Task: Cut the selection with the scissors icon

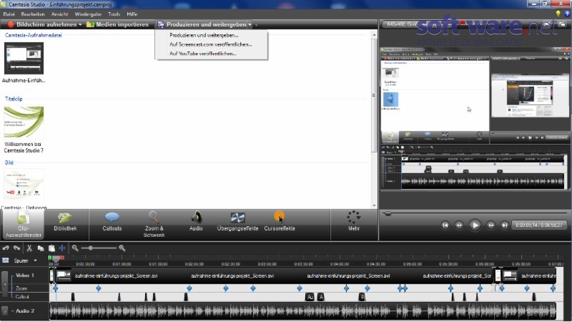Action: 29,248
